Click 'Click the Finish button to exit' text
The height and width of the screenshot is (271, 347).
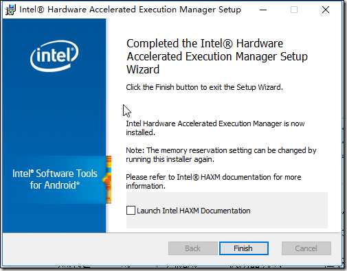204,87
